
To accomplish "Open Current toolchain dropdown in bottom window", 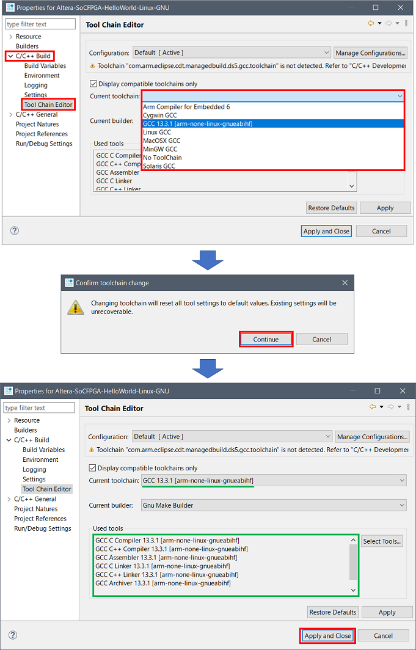I will 274,480.
